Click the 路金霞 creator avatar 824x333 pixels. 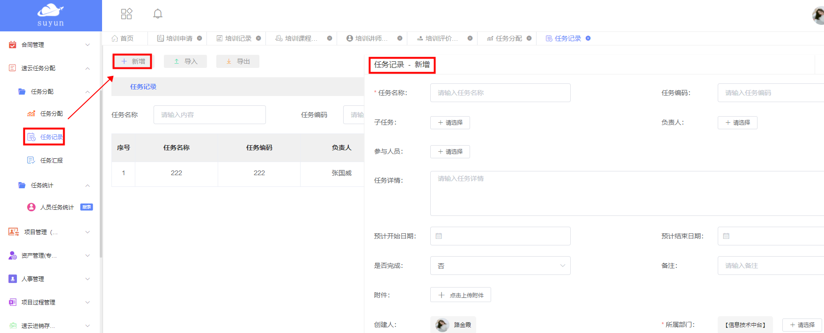[x=442, y=325]
